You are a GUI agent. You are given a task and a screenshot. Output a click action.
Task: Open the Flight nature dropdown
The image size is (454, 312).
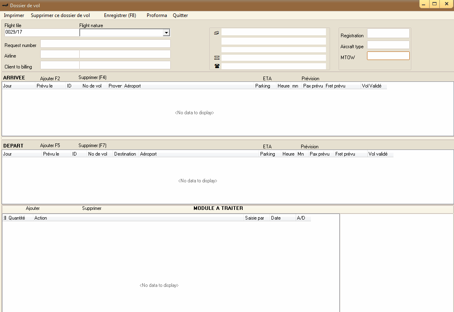[166, 33]
